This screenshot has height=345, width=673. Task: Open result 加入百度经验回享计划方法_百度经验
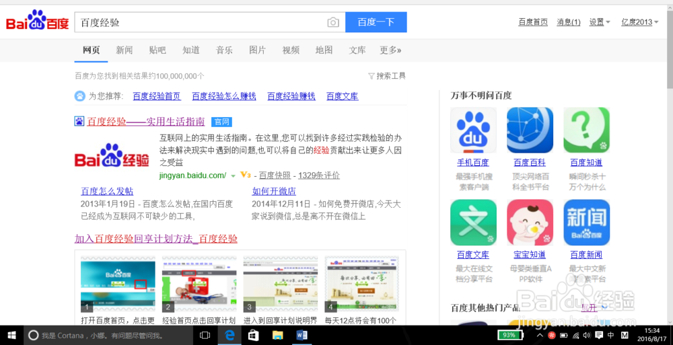(x=156, y=239)
